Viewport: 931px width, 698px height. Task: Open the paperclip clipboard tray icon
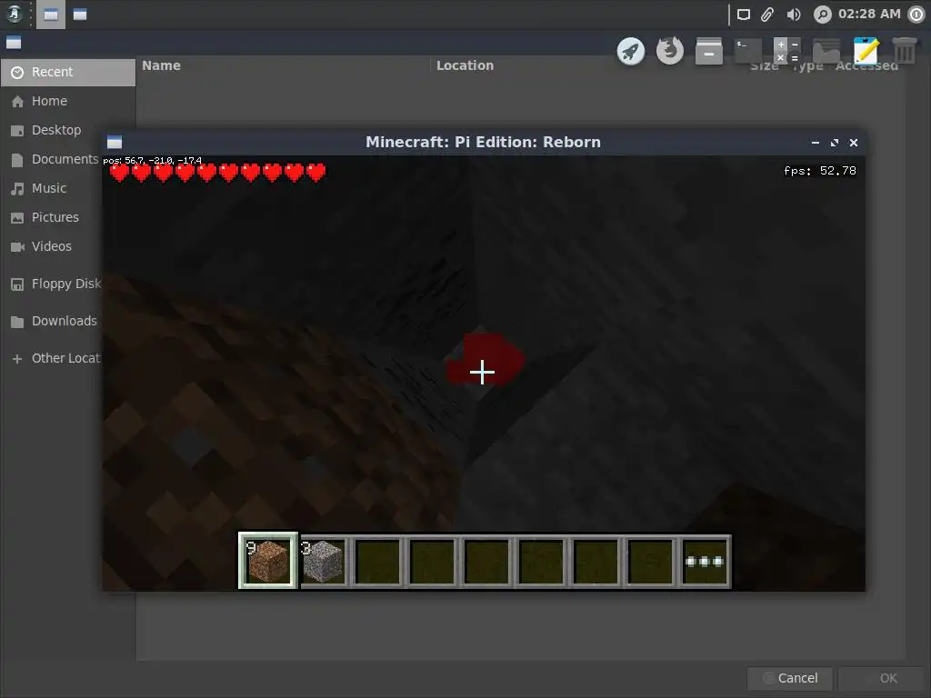click(x=767, y=15)
